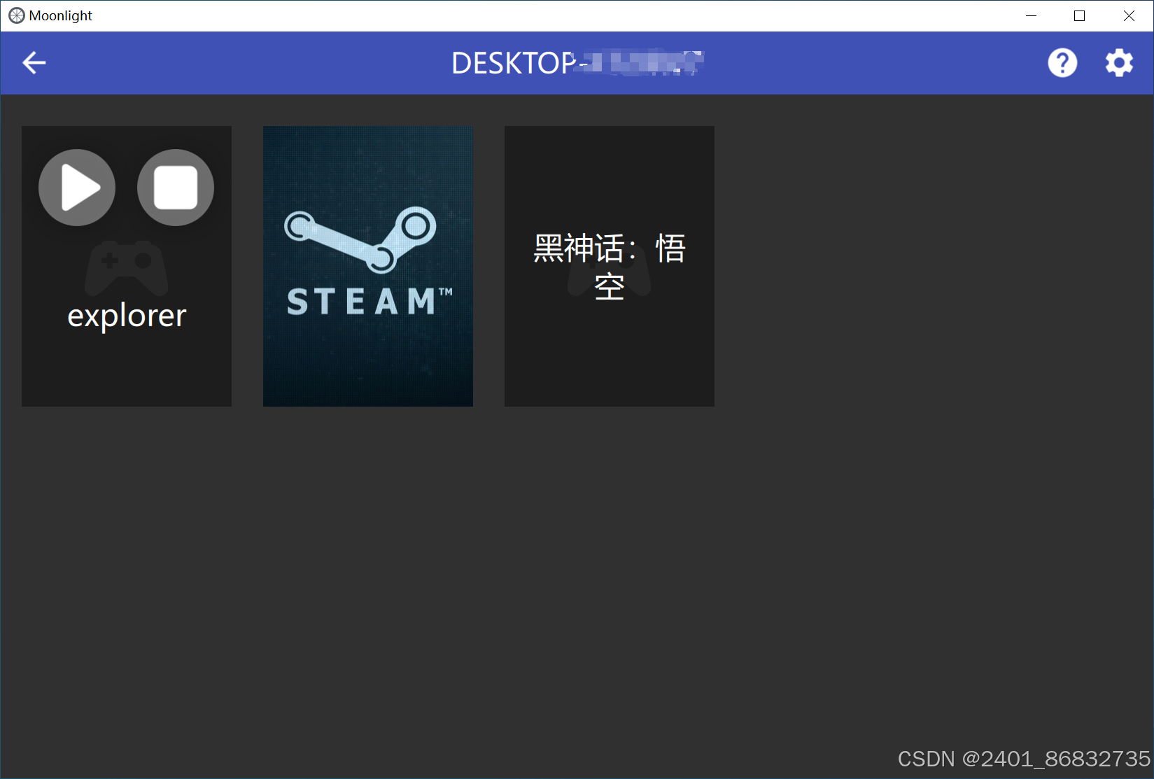The image size is (1154, 779).
Task: Go back with the left arrow icon
Action: [34, 63]
